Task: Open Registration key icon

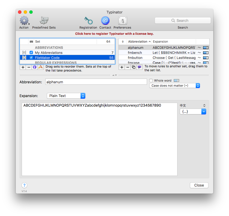Action: click(x=88, y=20)
